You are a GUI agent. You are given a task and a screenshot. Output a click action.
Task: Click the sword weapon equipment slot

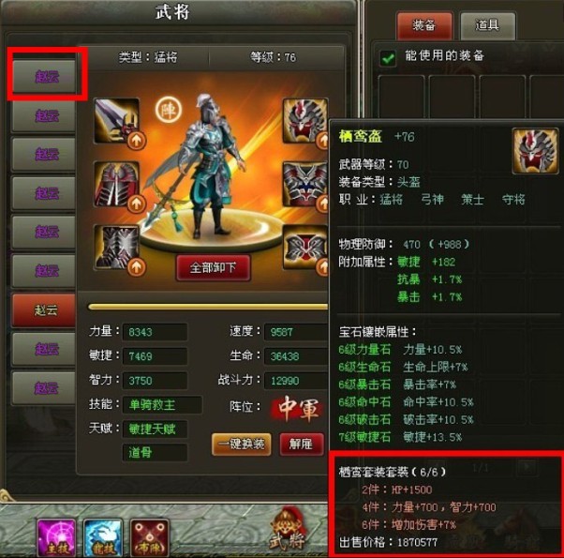coord(116,121)
